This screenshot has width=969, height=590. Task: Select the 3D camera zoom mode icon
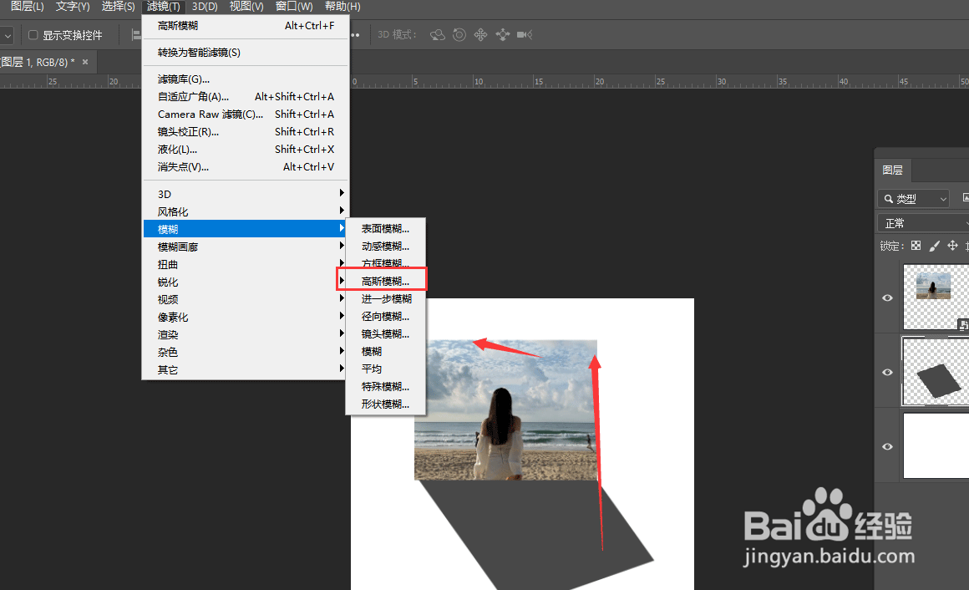pyautogui.click(x=525, y=34)
